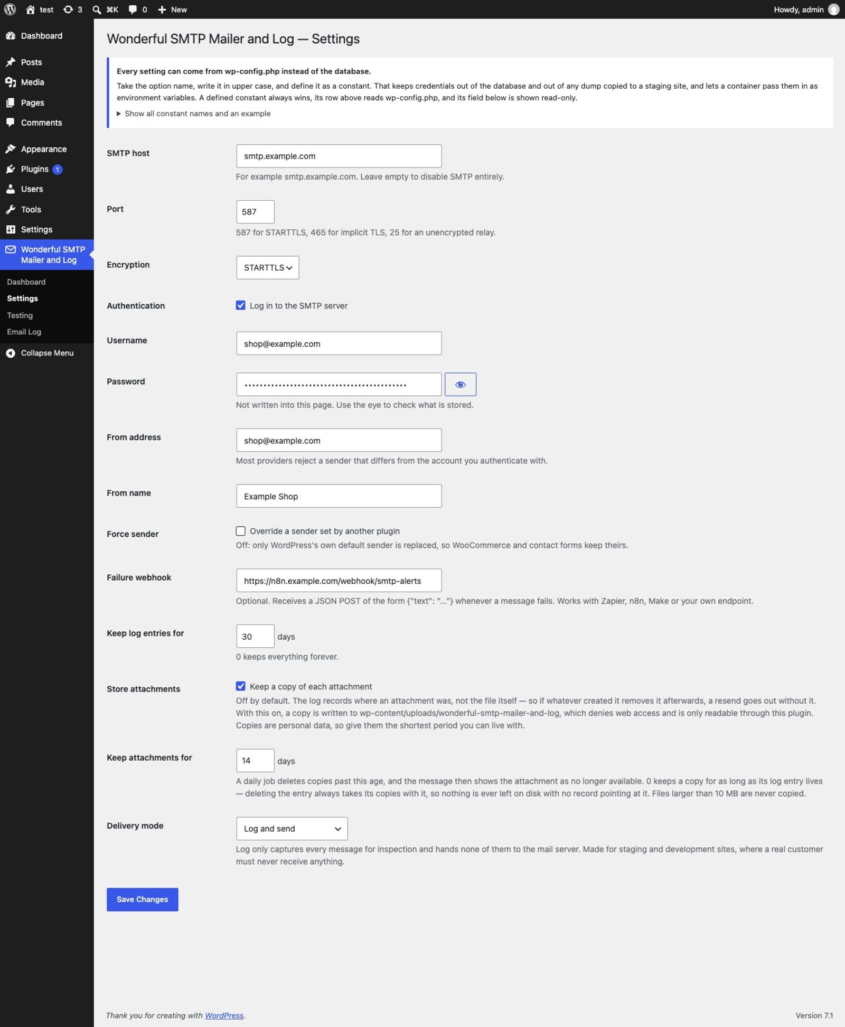This screenshot has width=845, height=1027.
Task: Click the plus New icon
Action: (162, 10)
